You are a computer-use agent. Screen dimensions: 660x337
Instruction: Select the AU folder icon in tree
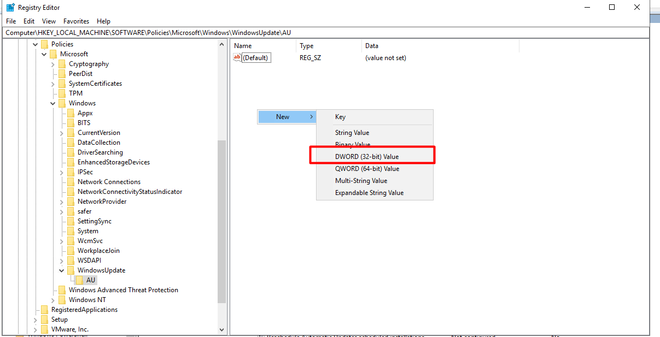tap(80, 280)
